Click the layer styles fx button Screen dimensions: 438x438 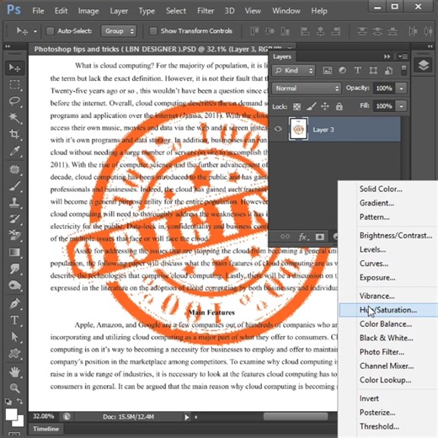303,237
